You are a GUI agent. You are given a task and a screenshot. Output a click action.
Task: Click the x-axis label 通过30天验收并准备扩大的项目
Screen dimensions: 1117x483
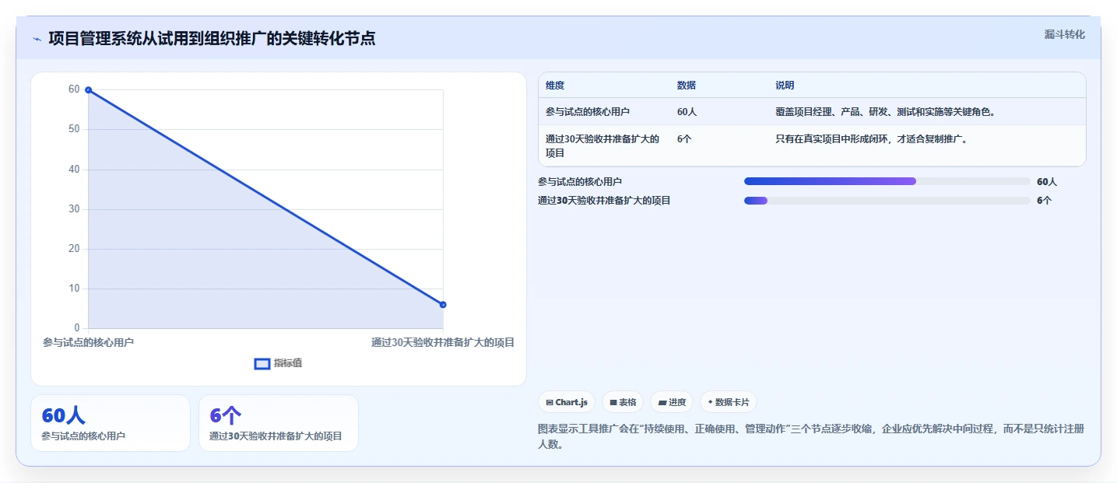click(x=443, y=342)
